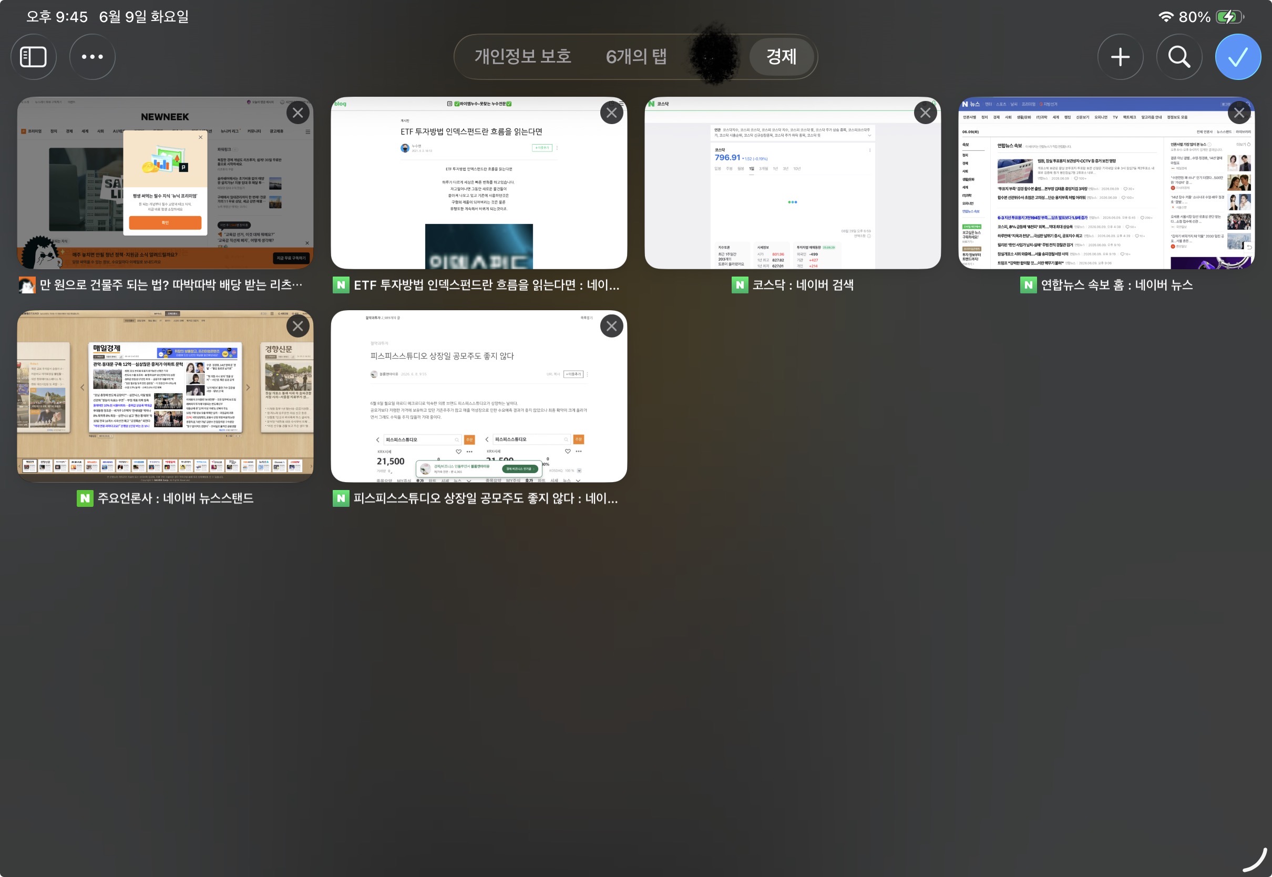Switch to 6개의 탭 tab group
The width and height of the screenshot is (1272, 877).
(x=636, y=57)
